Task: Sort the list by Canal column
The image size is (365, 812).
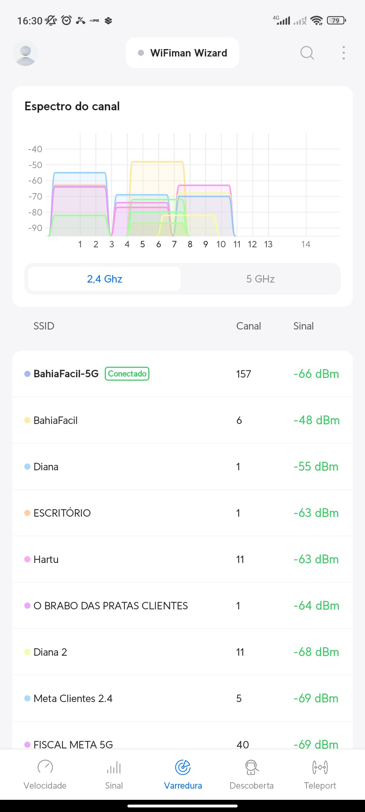Action: point(248,326)
